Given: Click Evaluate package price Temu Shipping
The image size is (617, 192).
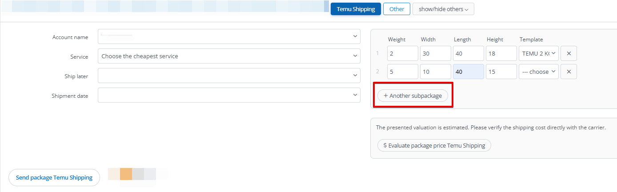Looking at the screenshot, I should [434, 145].
